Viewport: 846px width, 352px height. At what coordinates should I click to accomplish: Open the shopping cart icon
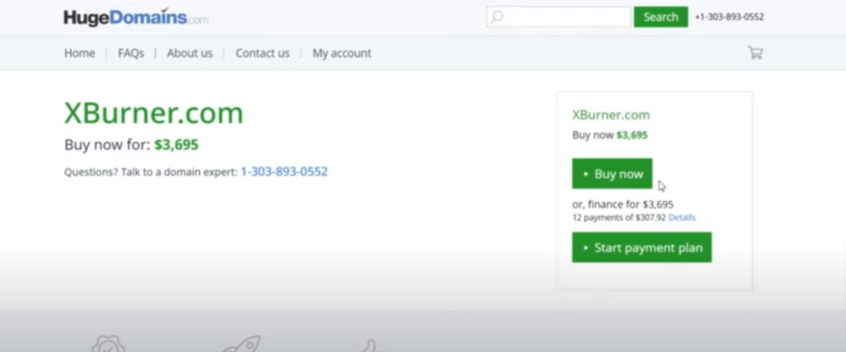[x=755, y=53]
